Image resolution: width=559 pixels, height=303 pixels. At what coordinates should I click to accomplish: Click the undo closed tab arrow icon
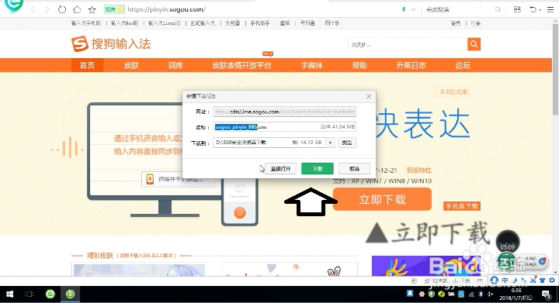tap(533, 9)
